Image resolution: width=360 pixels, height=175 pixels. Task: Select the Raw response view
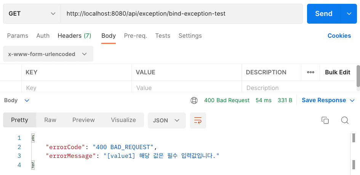tap(50, 120)
